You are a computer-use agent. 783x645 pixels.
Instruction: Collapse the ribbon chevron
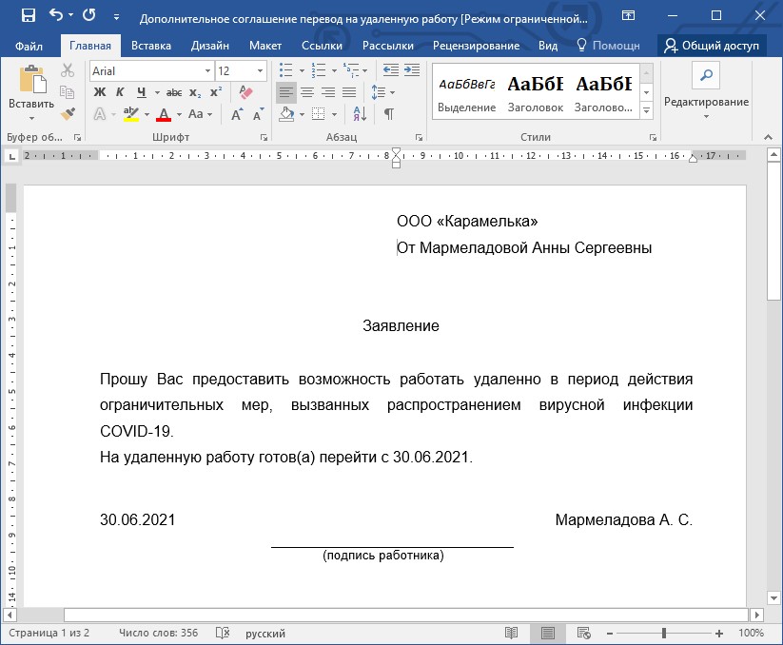pos(768,137)
